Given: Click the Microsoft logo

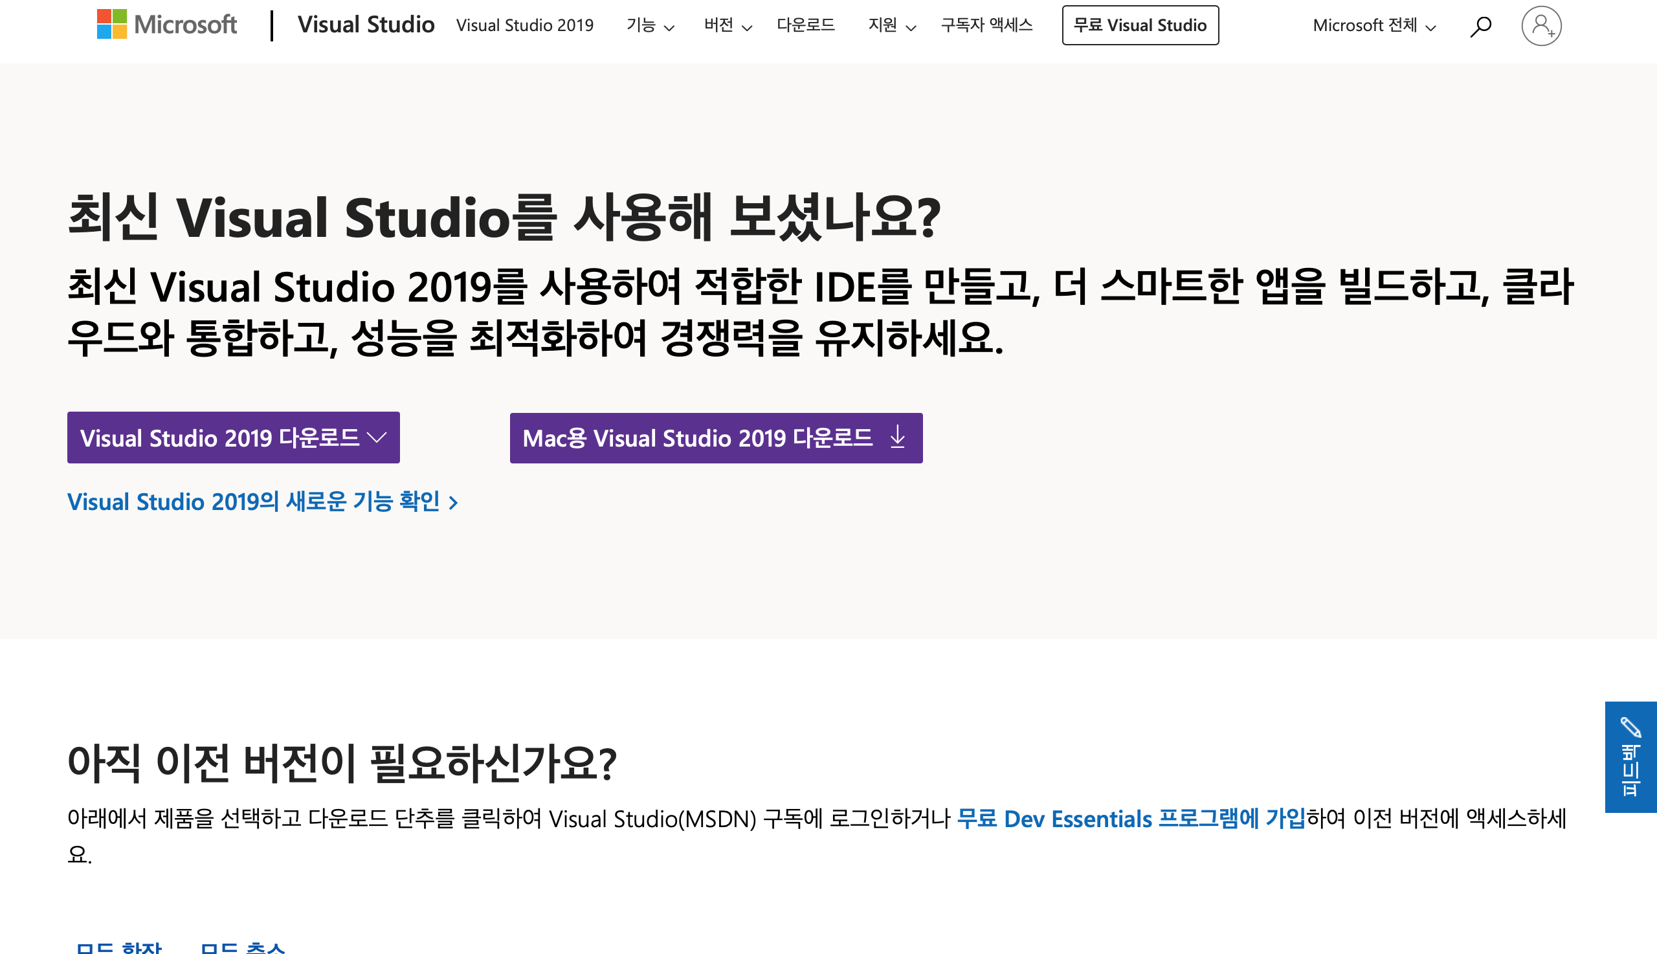Looking at the screenshot, I should [166, 25].
